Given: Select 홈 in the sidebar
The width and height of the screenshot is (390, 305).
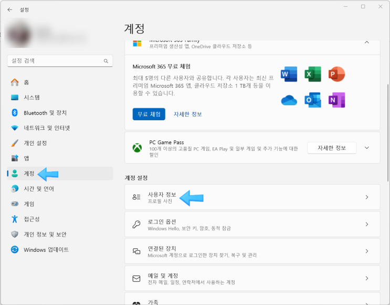Looking at the screenshot, I should [x=60, y=82].
